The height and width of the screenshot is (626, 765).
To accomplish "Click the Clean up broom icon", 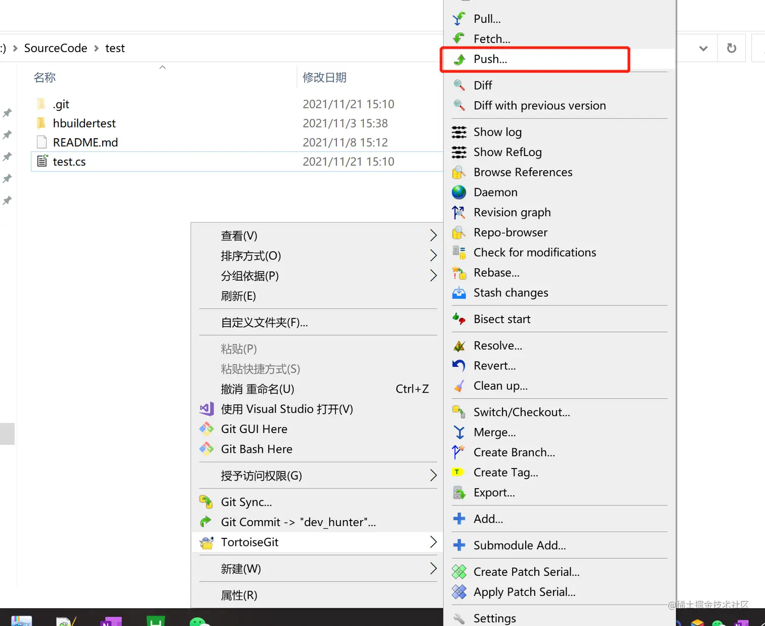I will pos(459,386).
